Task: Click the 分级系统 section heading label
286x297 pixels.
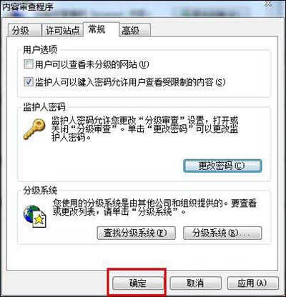Action: click(40, 191)
